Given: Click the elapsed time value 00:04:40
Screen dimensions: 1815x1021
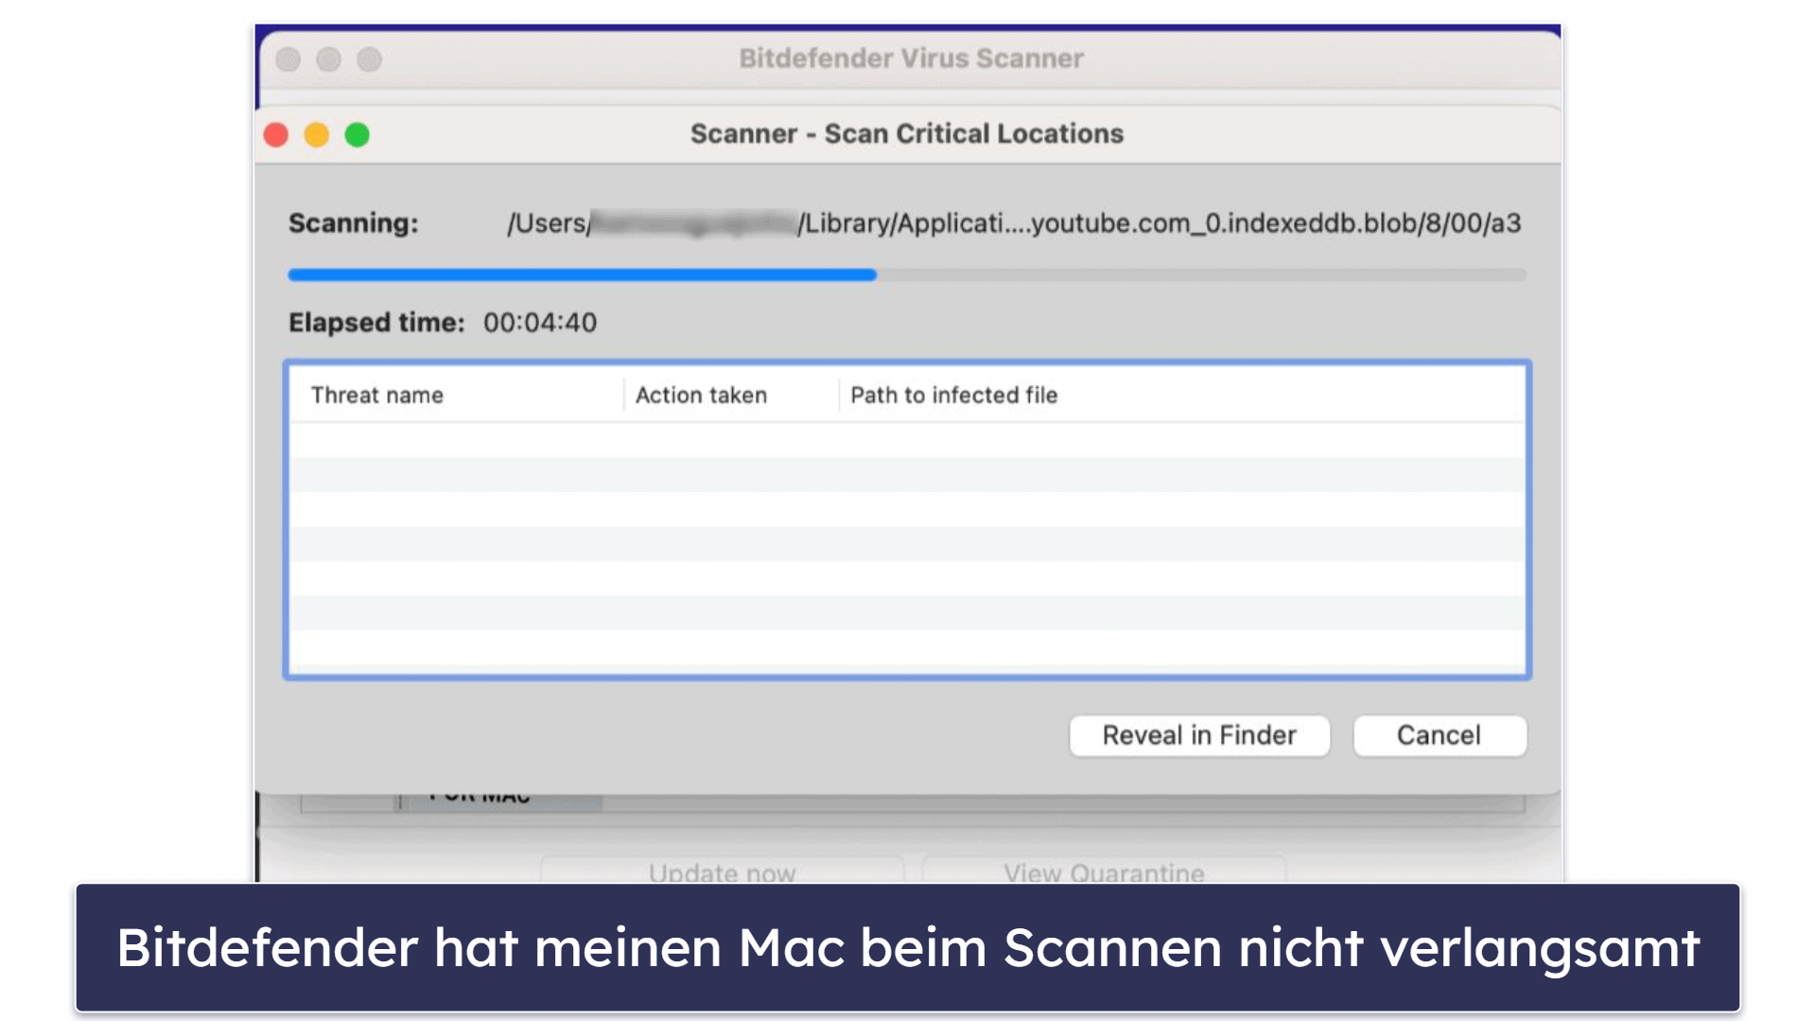Looking at the screenshot, I should coord(540,323).
